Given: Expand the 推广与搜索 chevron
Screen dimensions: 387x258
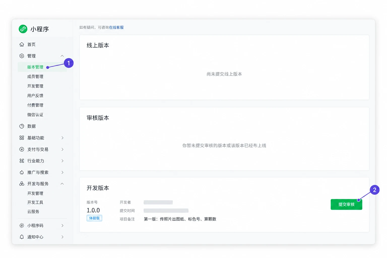Looking at the screenshot, I should 62,172.
